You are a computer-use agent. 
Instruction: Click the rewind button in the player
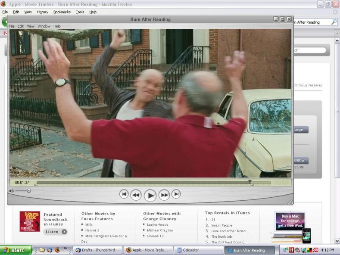[x=136, y=195]
